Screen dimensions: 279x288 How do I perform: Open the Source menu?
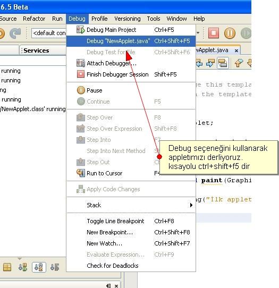(9, 19)
